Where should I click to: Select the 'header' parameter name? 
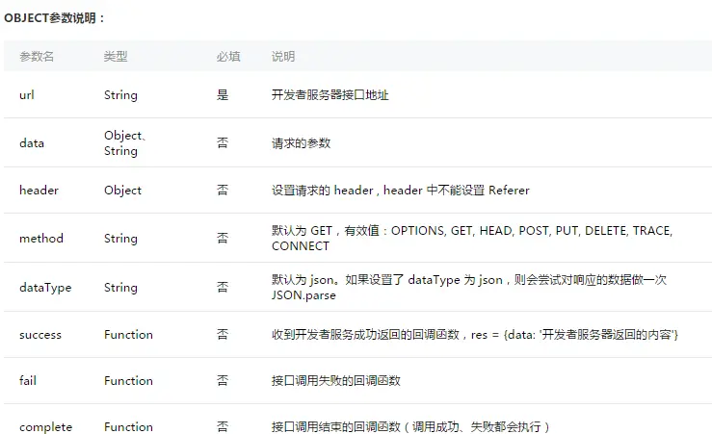[40, 190]
